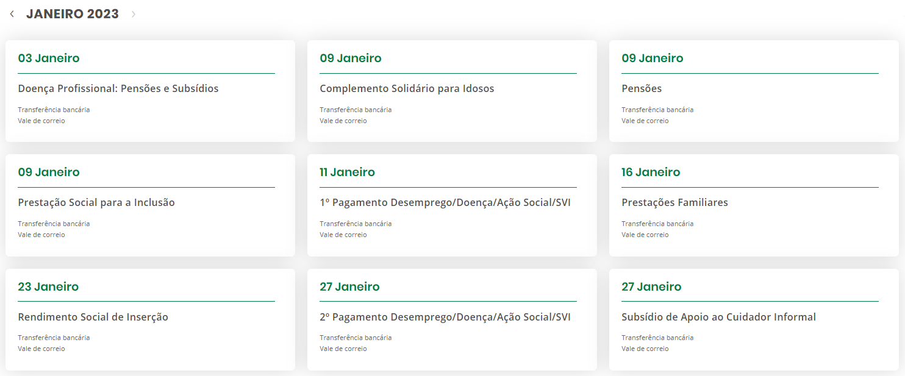Screen dimensions: 905x376
Task: Click Transferência bancária under Pensões
Action: (x=657, y=110)
